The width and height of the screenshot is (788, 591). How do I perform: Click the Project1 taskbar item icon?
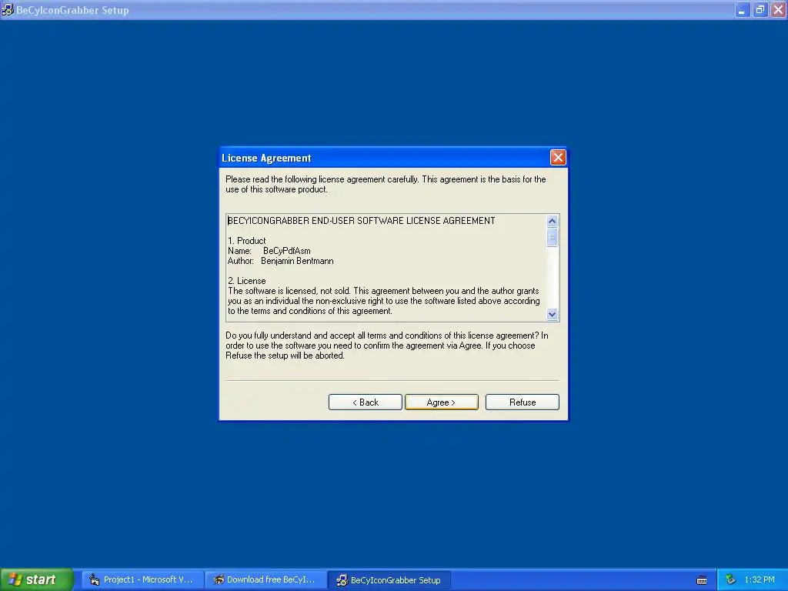click(94, 579)
